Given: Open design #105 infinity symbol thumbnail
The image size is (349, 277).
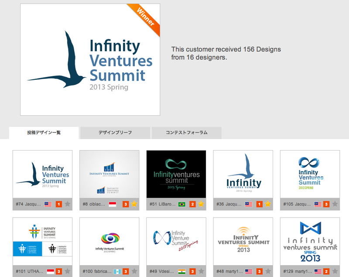Looking at the screenshot, I should (x=310, y=174).
